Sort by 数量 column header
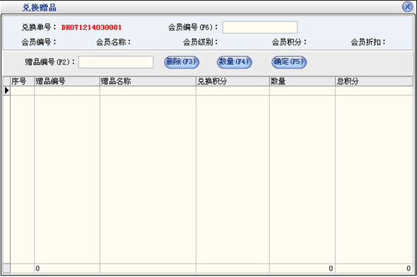 pos(303,81)
